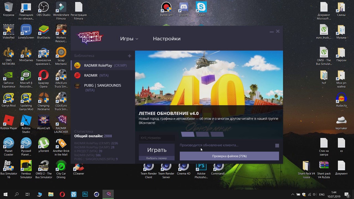Image resolution: width=354 pixels, height=199 pixels.
Task: Click the Kirill_Hicswolov nickname field
Action: click(157, 138)
